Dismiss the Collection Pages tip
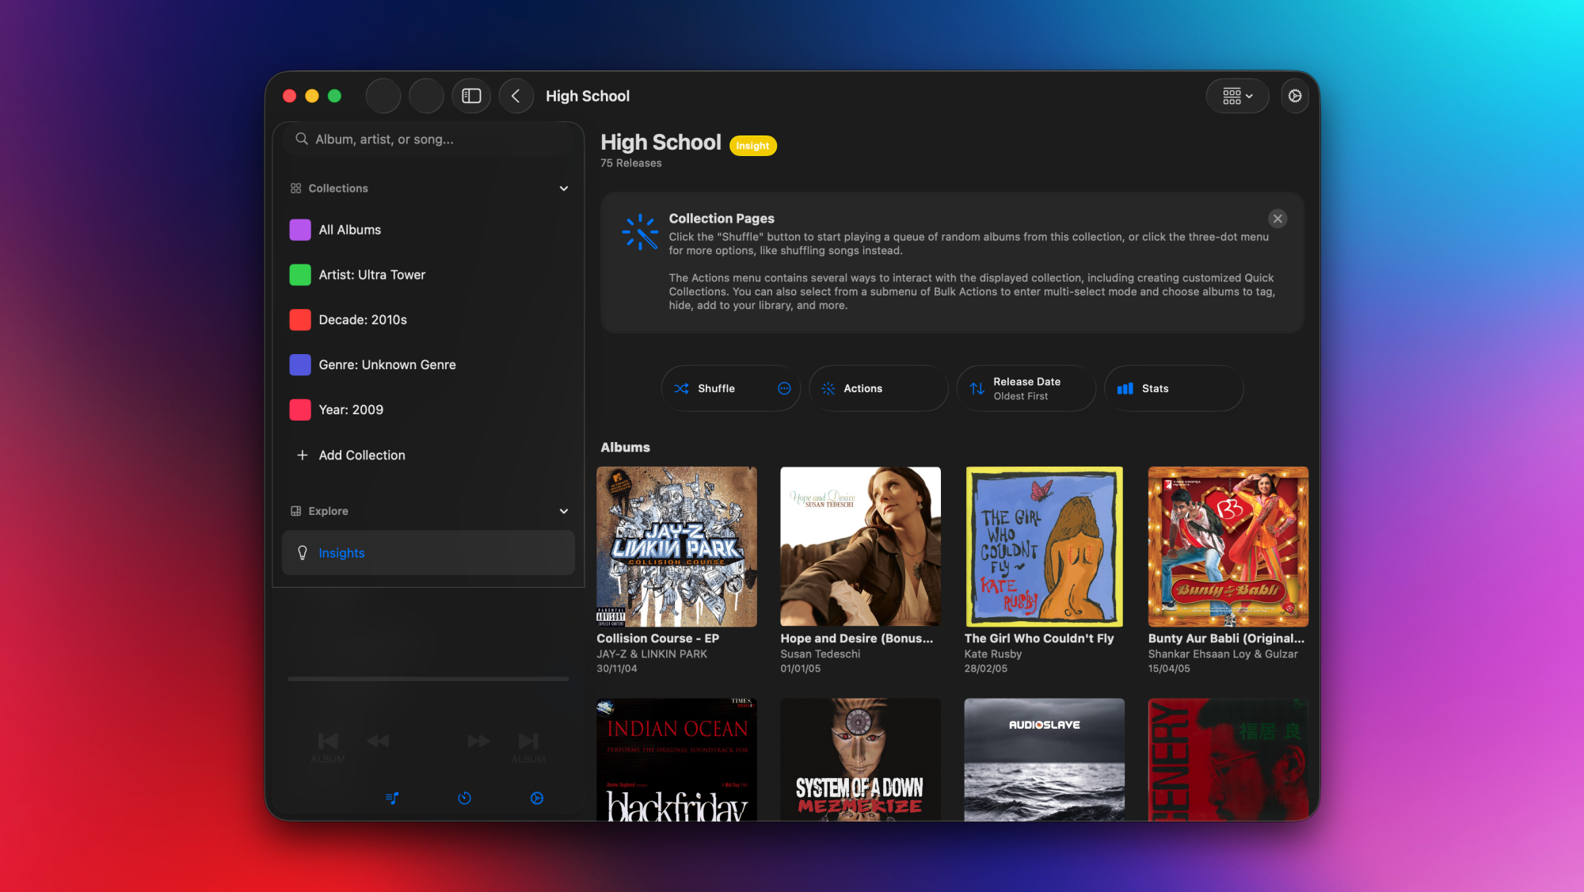 point(1277,219)
